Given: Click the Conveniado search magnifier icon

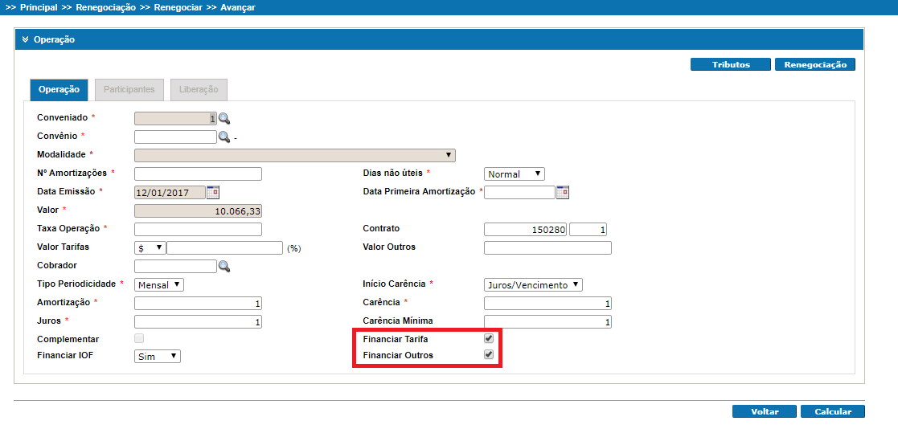Looking at the screenshot, I should 224,119.
